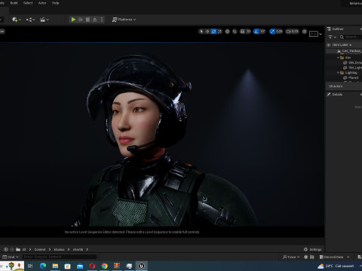
Task: Open the Blueprints dropdown in toolbar
Action: click(x=30, y=20)
